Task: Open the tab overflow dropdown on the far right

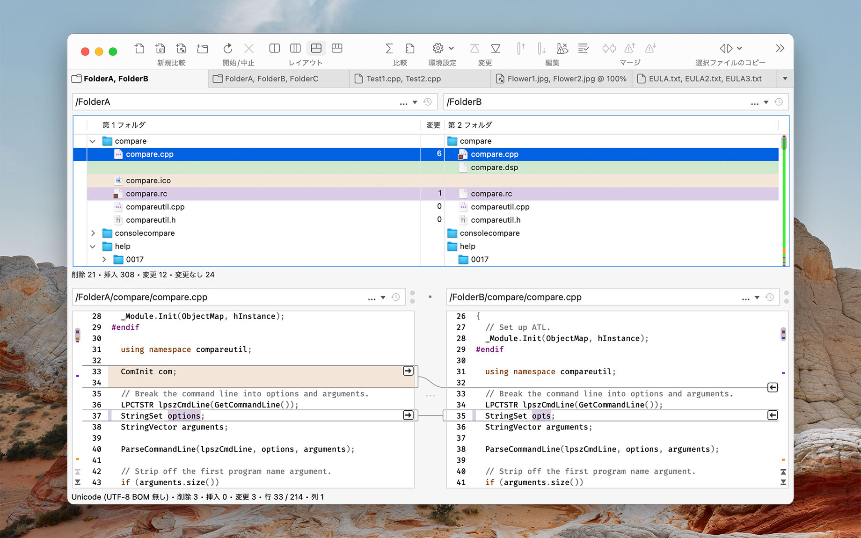Action: point(785,79)
